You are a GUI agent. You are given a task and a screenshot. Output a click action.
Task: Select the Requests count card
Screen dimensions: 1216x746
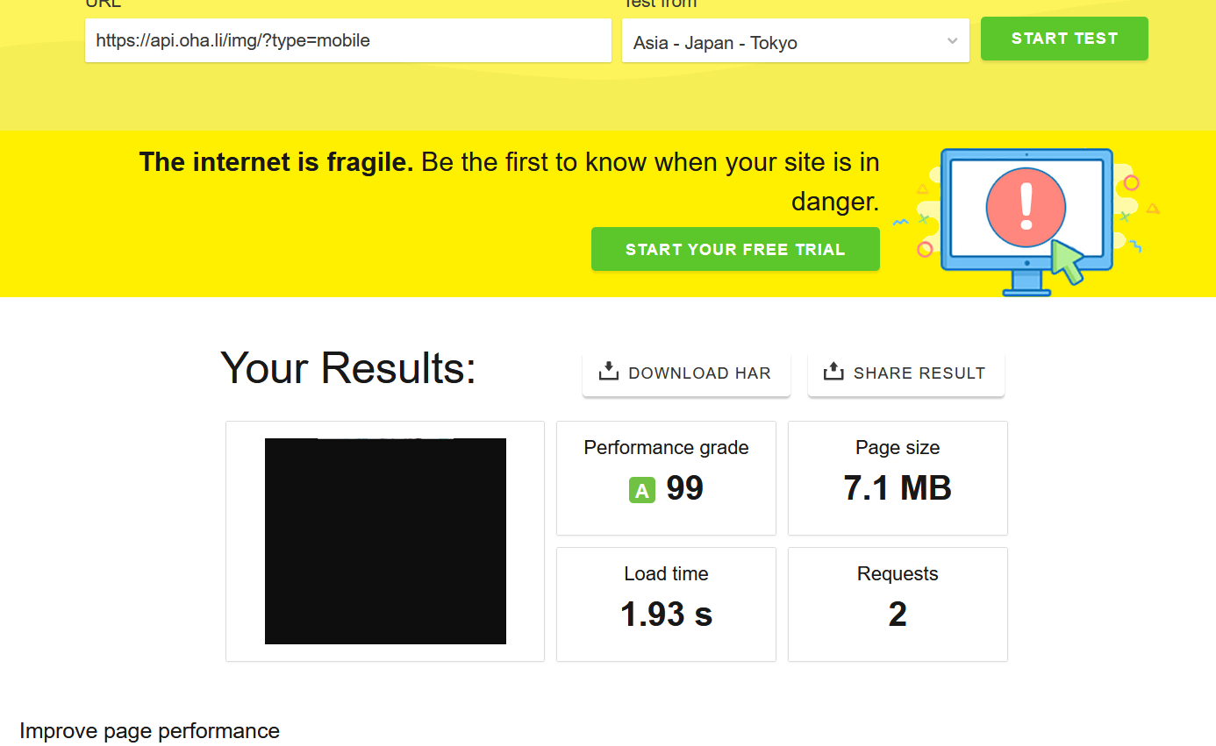898,604
